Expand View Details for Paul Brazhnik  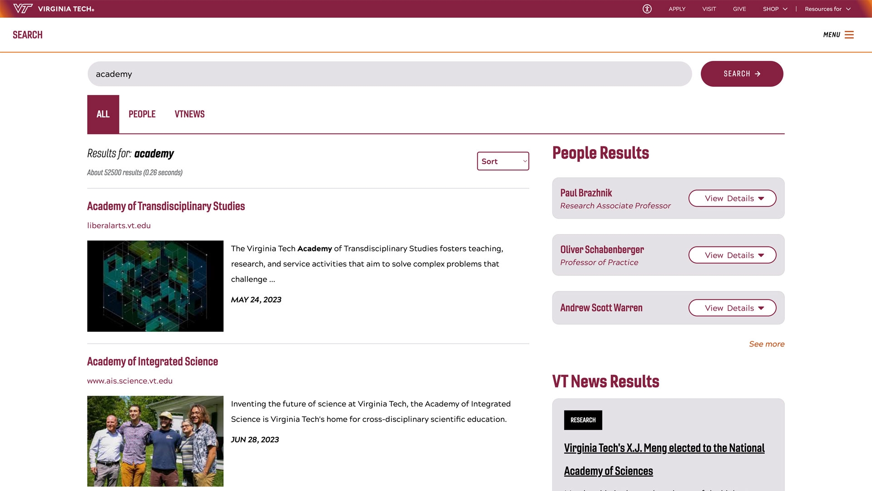(x=732, y=198)
